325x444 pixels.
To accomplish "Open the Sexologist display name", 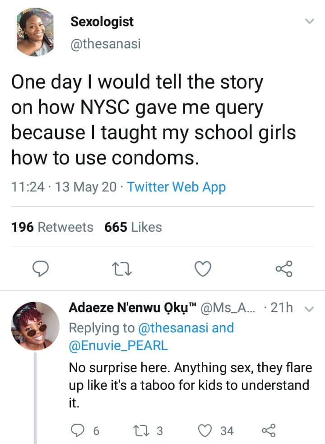I will pyautogui.click(x=102, y=21).
